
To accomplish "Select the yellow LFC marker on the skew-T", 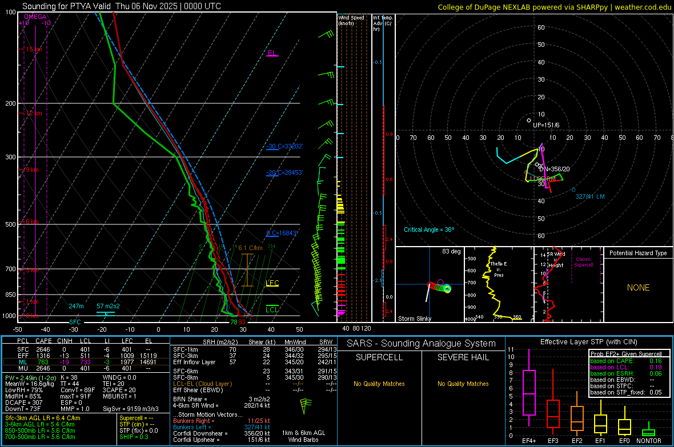I will [272, 283].
